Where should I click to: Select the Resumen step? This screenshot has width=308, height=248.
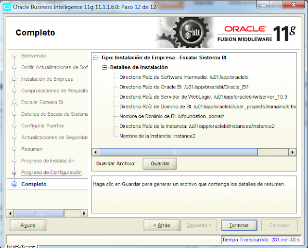32,149
